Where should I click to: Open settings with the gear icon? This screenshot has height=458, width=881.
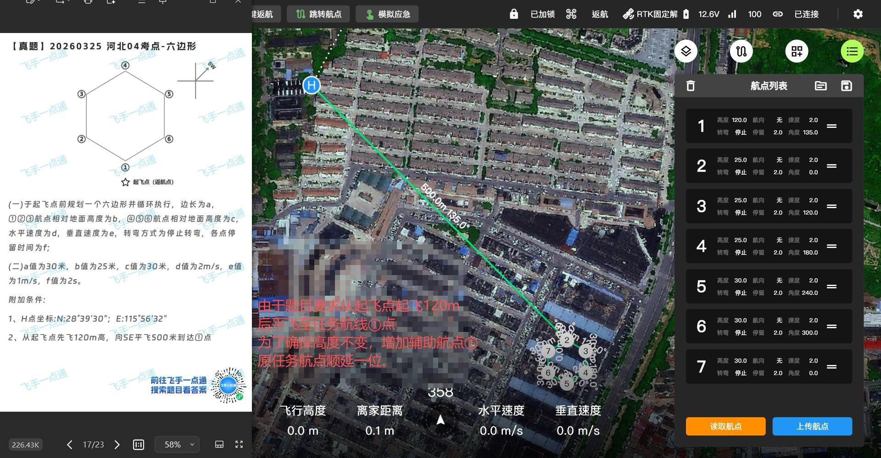click(x=858, y=14)
